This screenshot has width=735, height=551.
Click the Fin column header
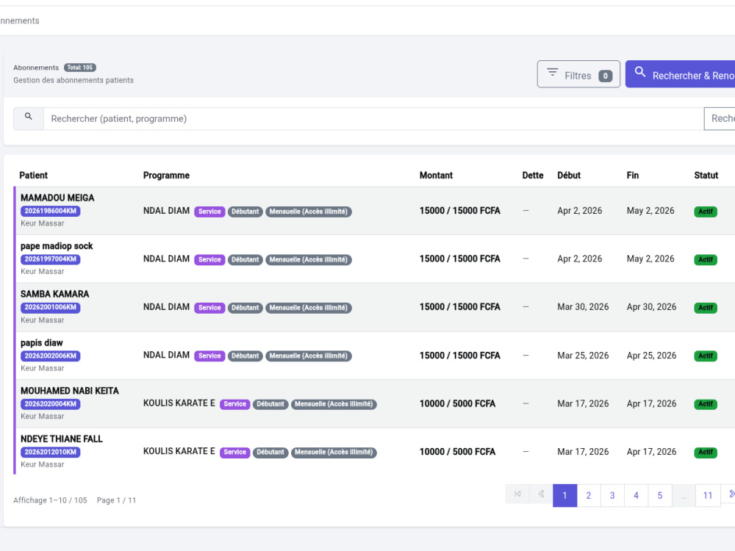[632, 176]
